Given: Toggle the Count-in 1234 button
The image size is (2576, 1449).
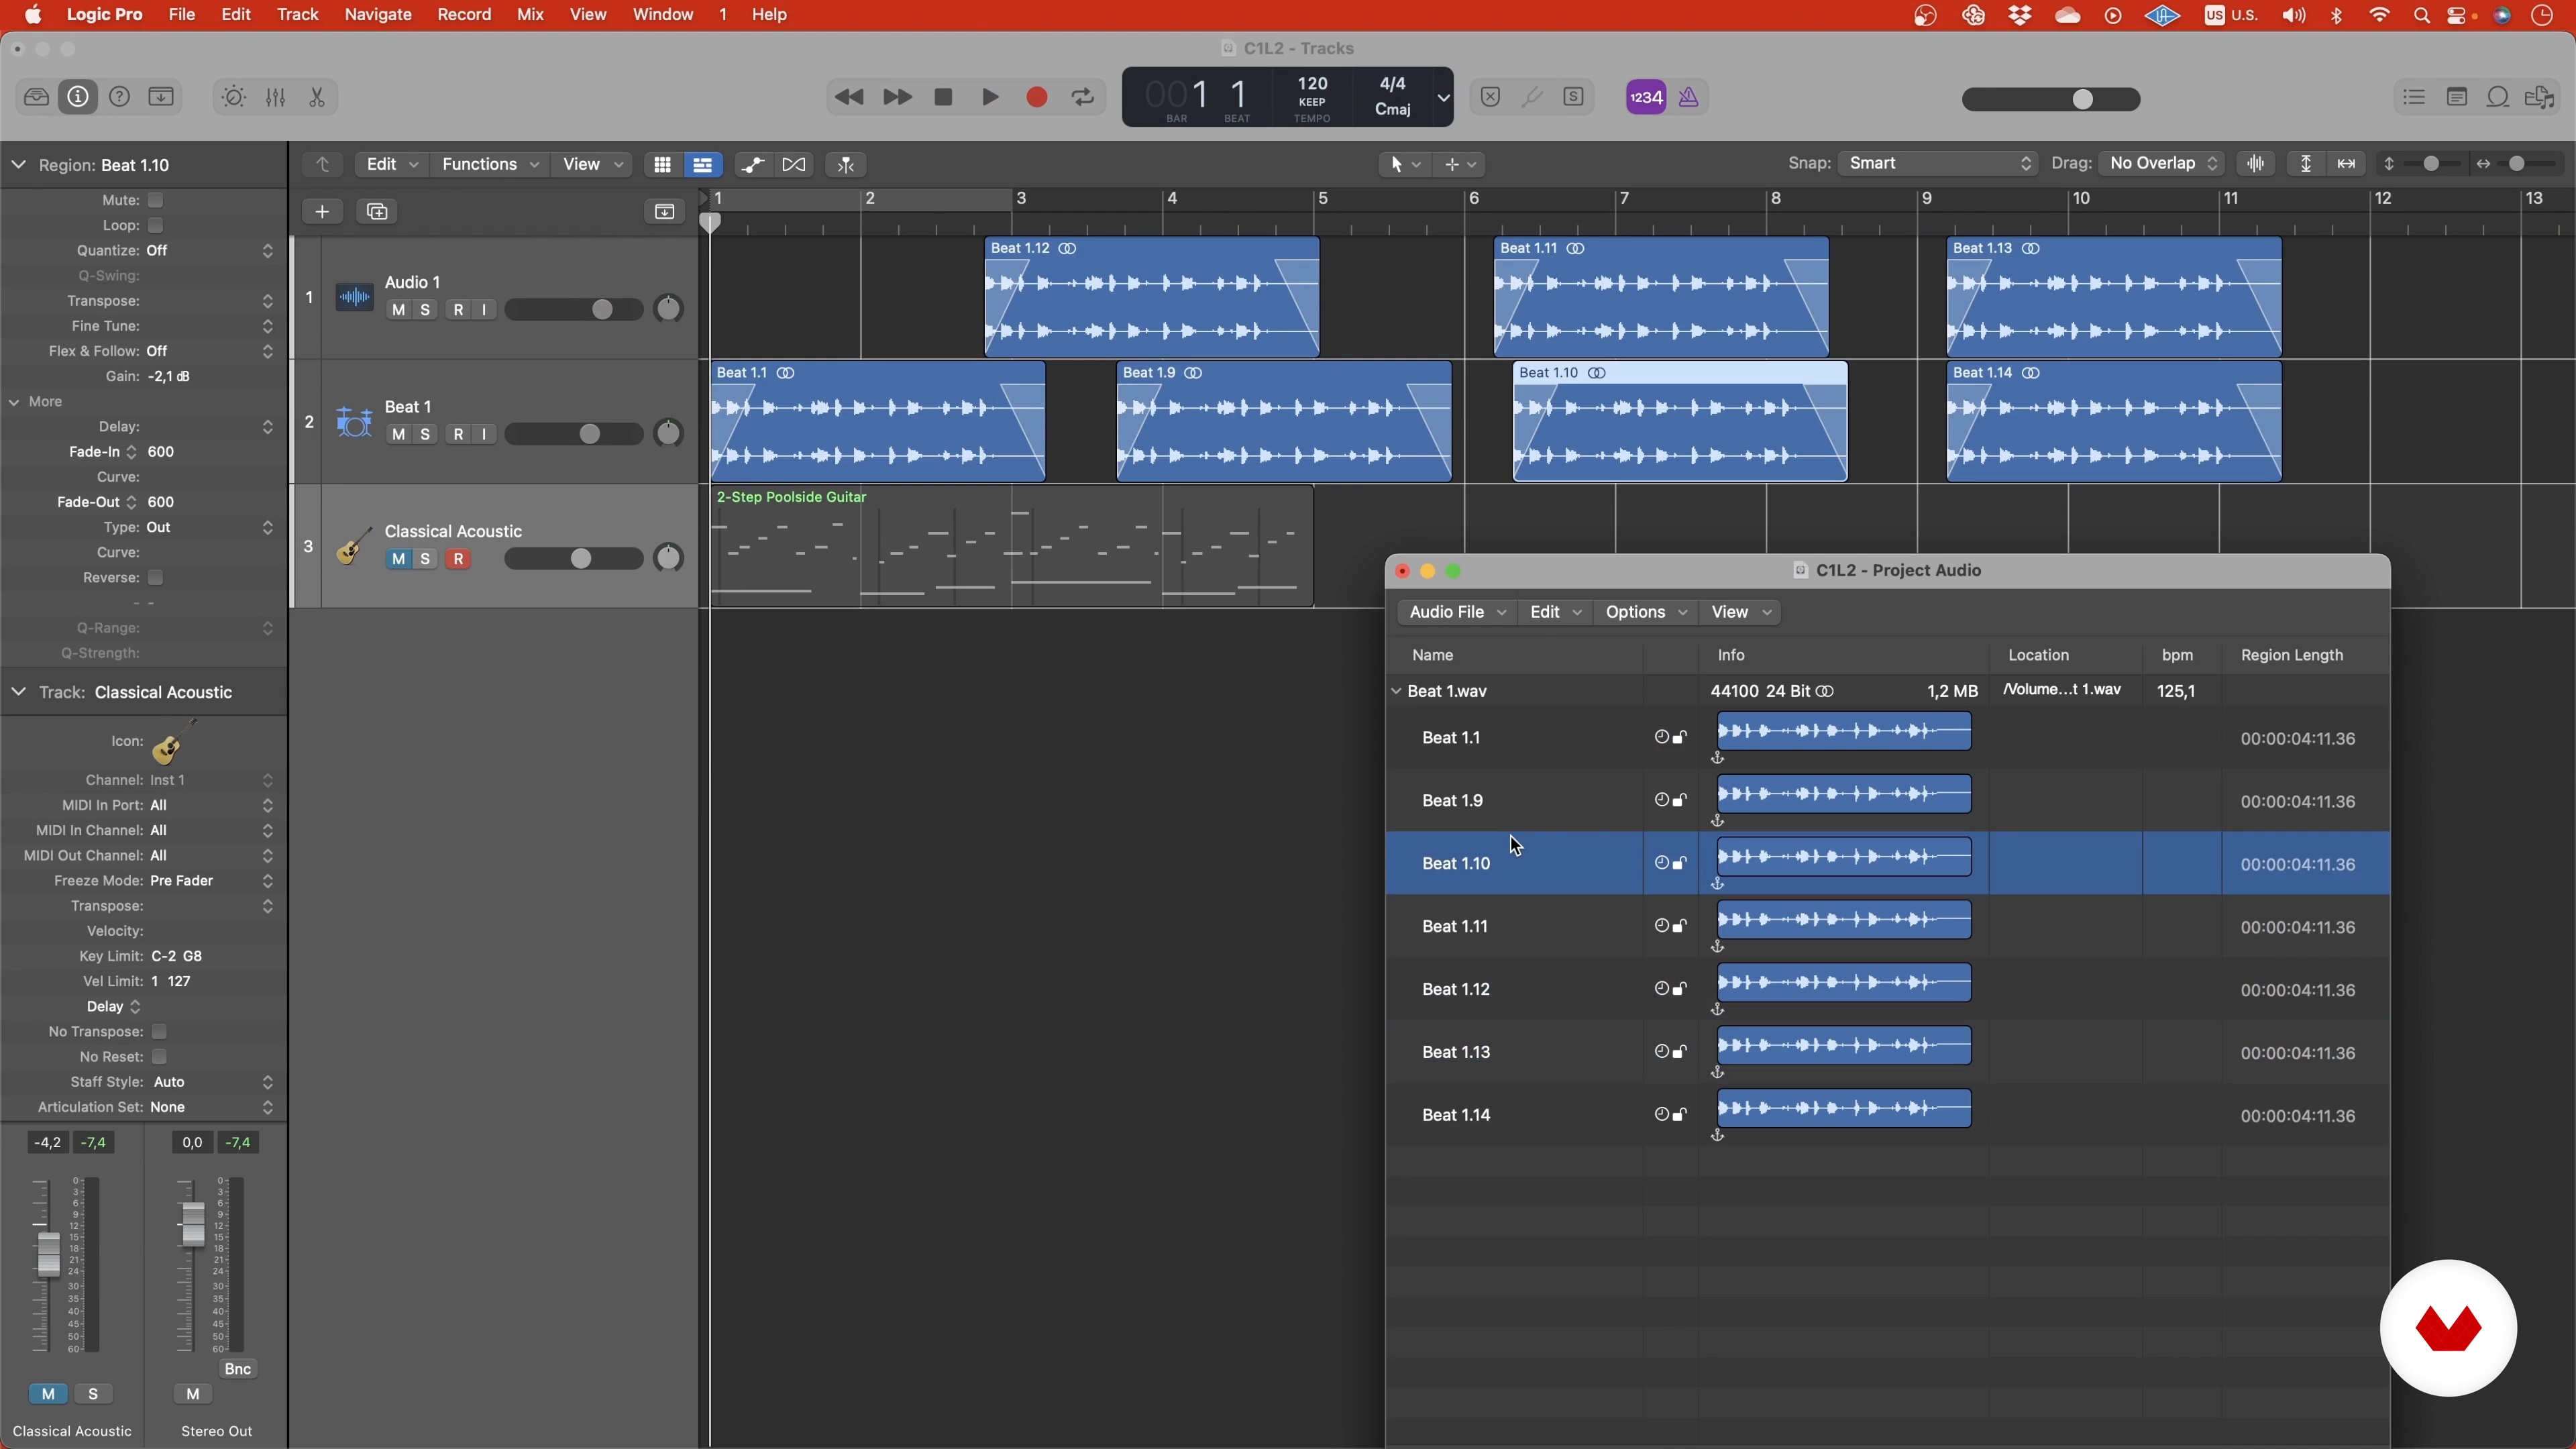Looking at the screenshot, I should [x=1646, y=97].
